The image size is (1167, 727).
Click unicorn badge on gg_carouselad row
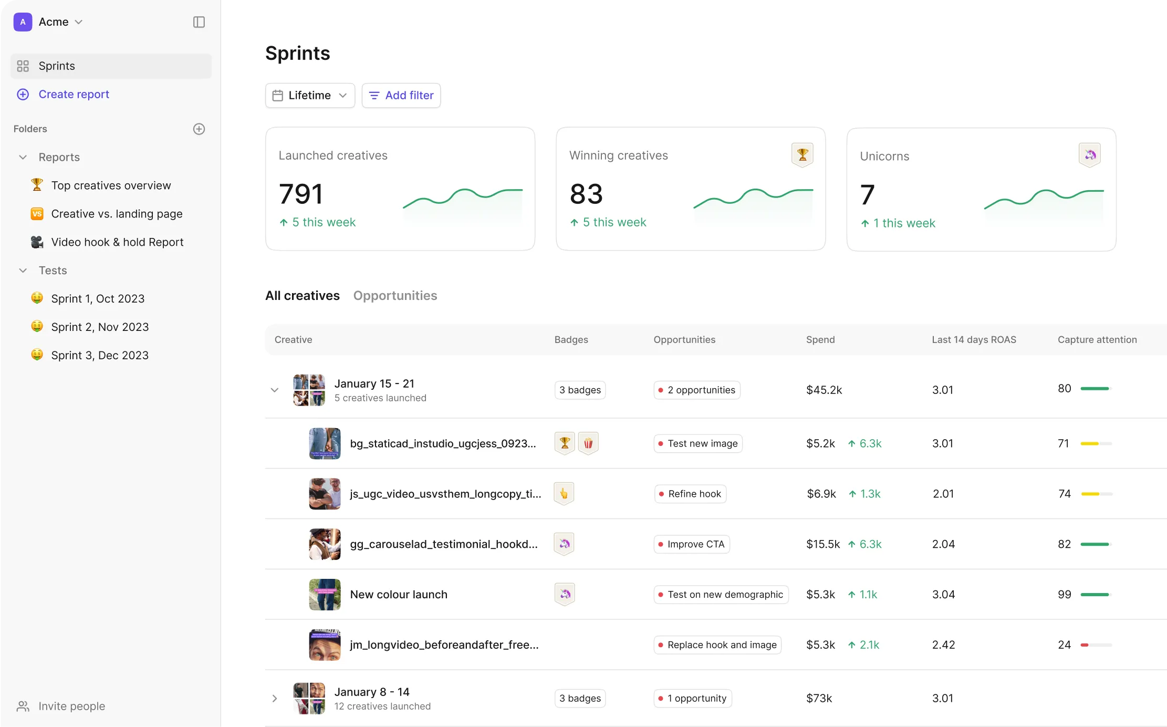(564, 544)
